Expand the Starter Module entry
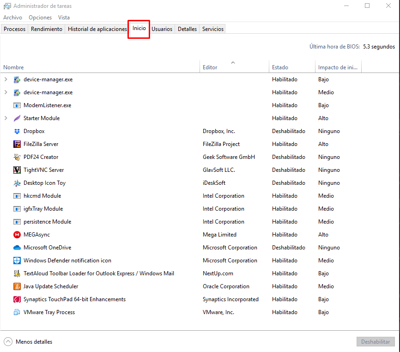This screenshot has height=352, width=400. [6, 118]
